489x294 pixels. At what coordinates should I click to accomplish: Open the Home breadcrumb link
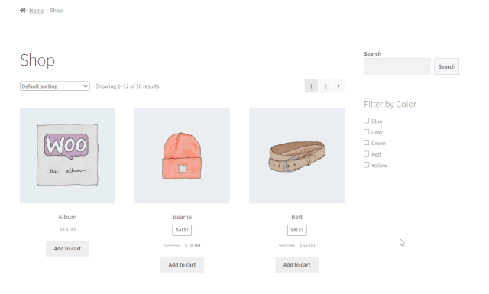coord(37,11)
